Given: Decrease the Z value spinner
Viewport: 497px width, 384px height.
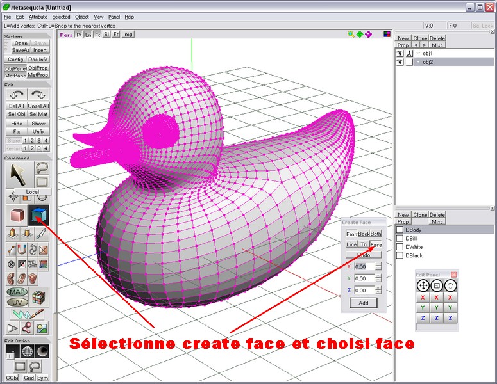Looking at the screenshot, I should click(x=378, y=292).
